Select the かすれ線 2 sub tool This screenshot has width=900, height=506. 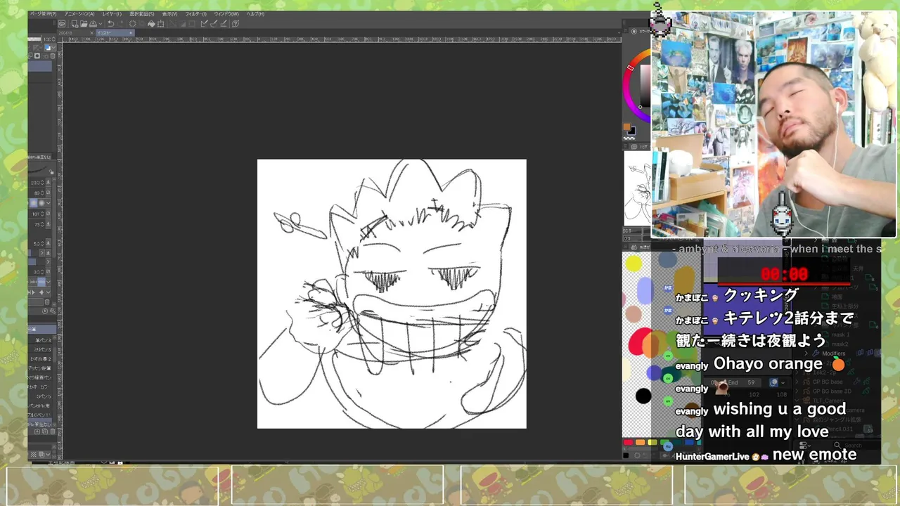41,359
